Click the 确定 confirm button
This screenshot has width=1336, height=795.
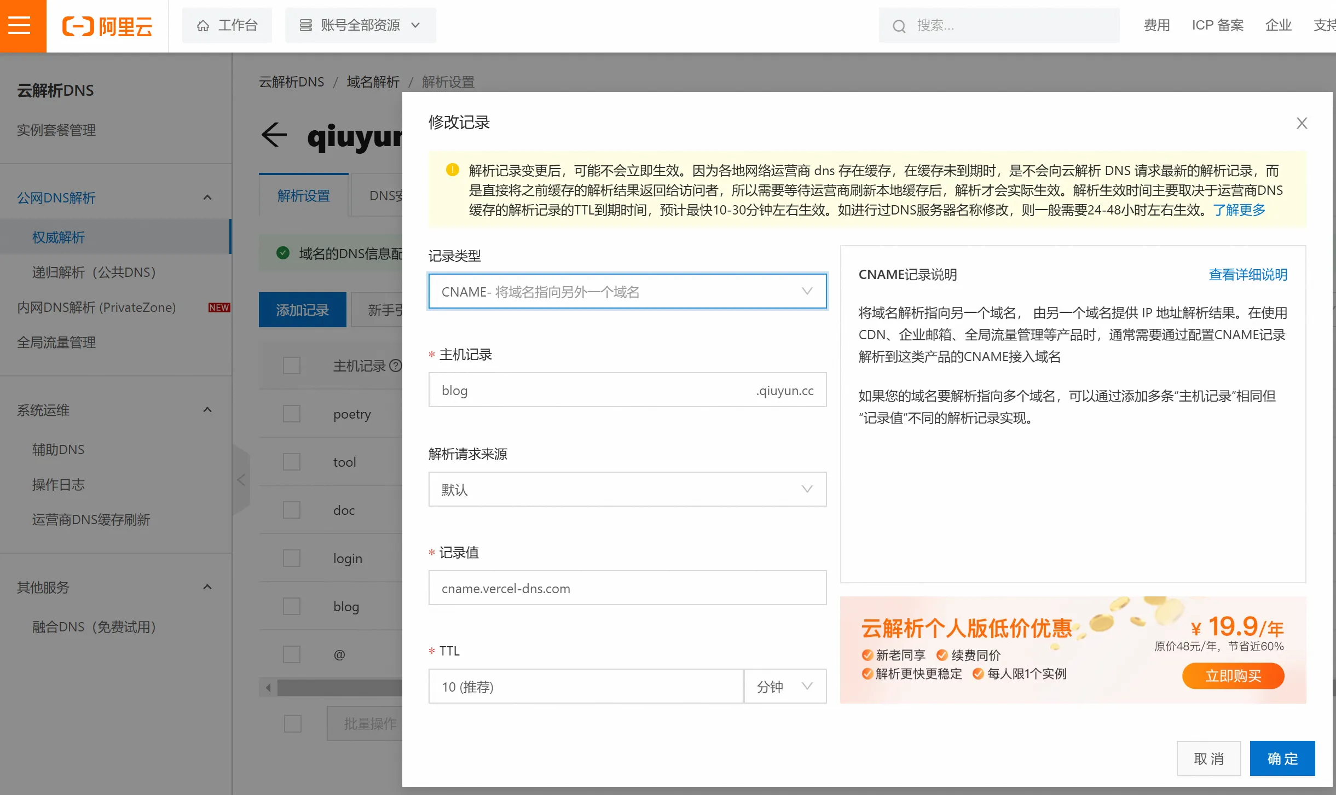pos(1282,758)
